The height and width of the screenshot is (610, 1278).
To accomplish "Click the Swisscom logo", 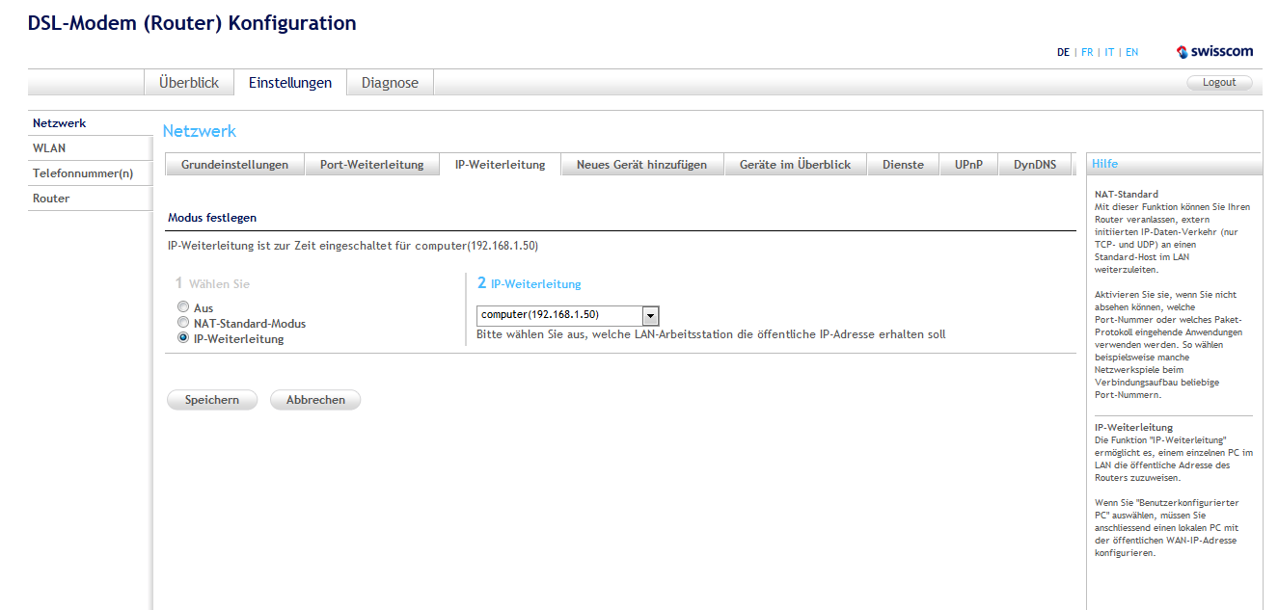I will tap(1214, 52).
